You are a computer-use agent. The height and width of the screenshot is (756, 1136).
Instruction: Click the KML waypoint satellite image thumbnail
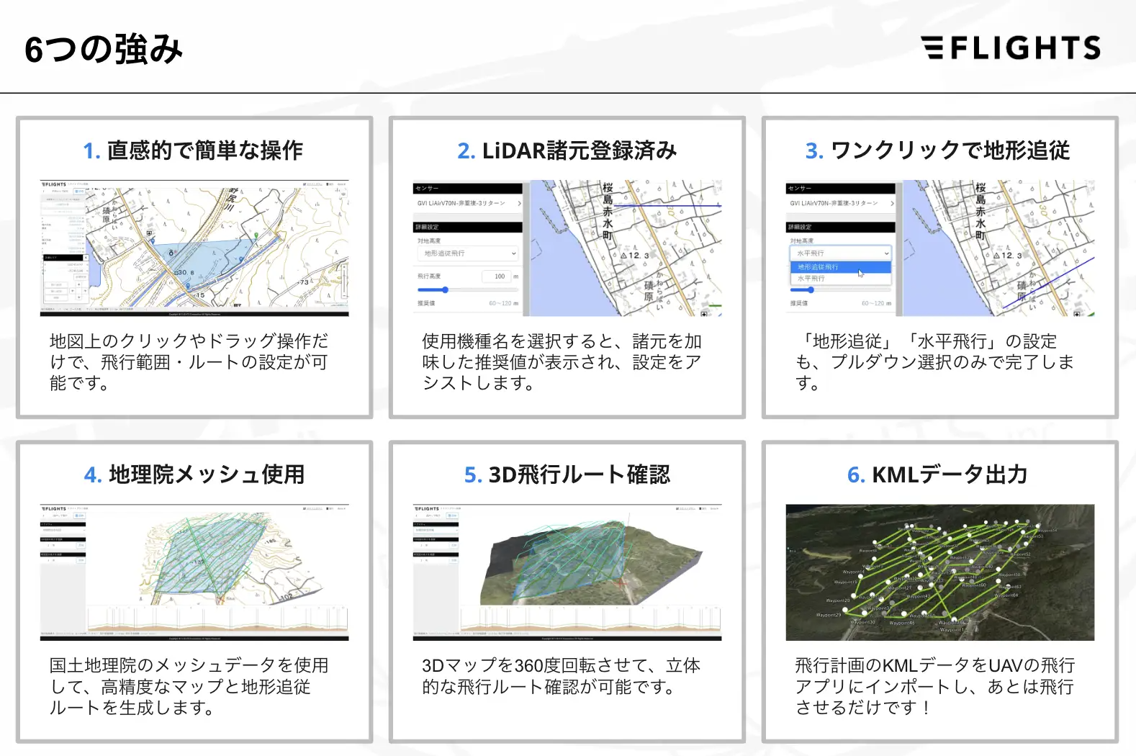click(940, 572)
